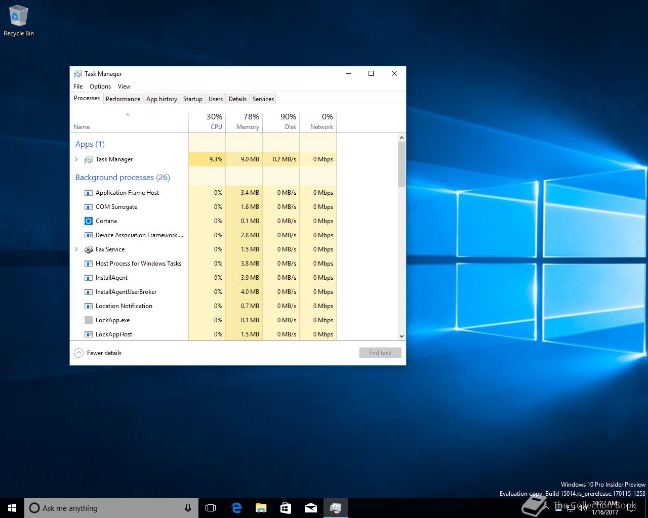Image resolution: width=648 pixels, height=518 pixels.
Task: Select the Location Notification process name
Action: click(x=124, y=306)
